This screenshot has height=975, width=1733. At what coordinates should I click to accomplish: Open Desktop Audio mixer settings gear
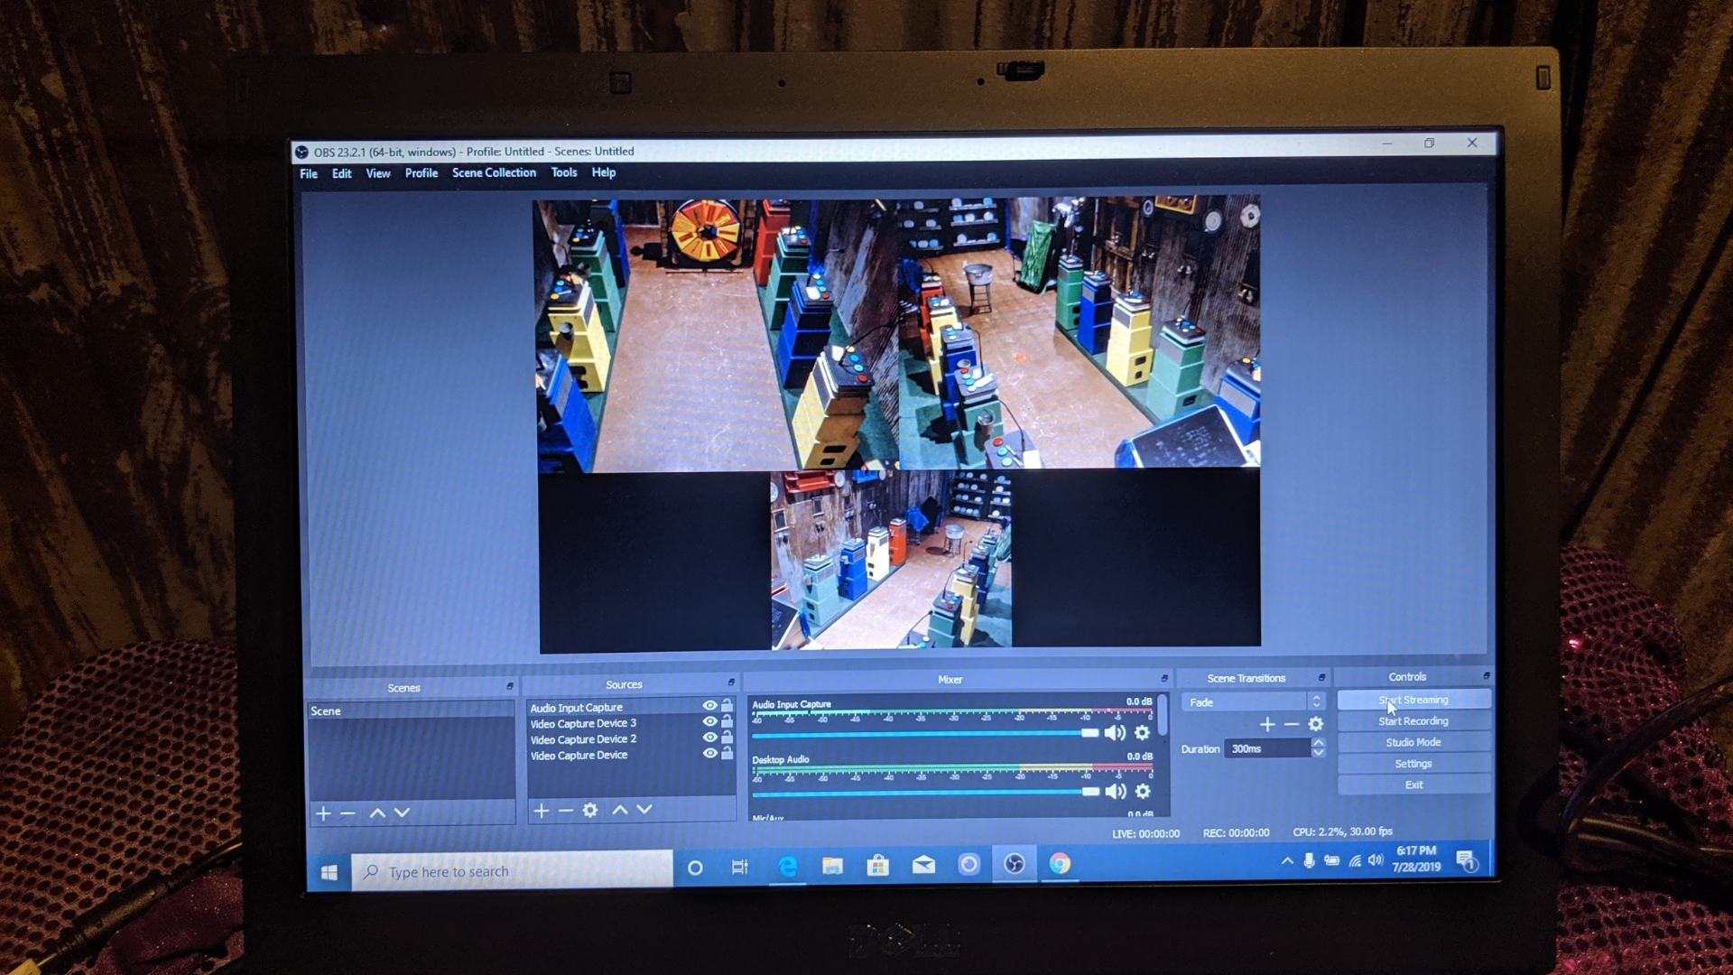1143,791
